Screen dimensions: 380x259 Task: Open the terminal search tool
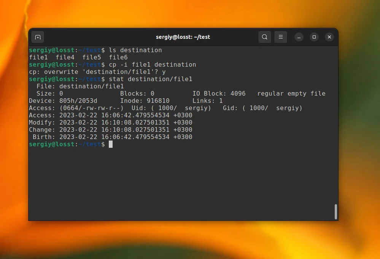point(265,37)
